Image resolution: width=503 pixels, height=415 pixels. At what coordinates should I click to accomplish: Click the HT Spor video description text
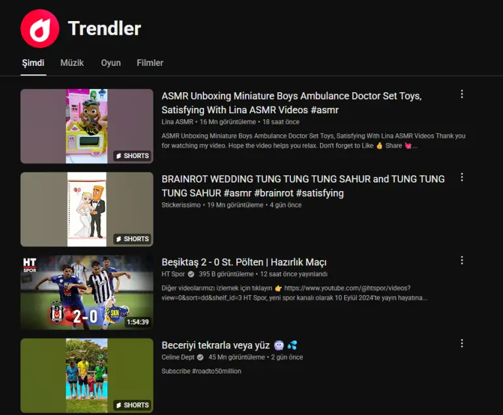294,293
